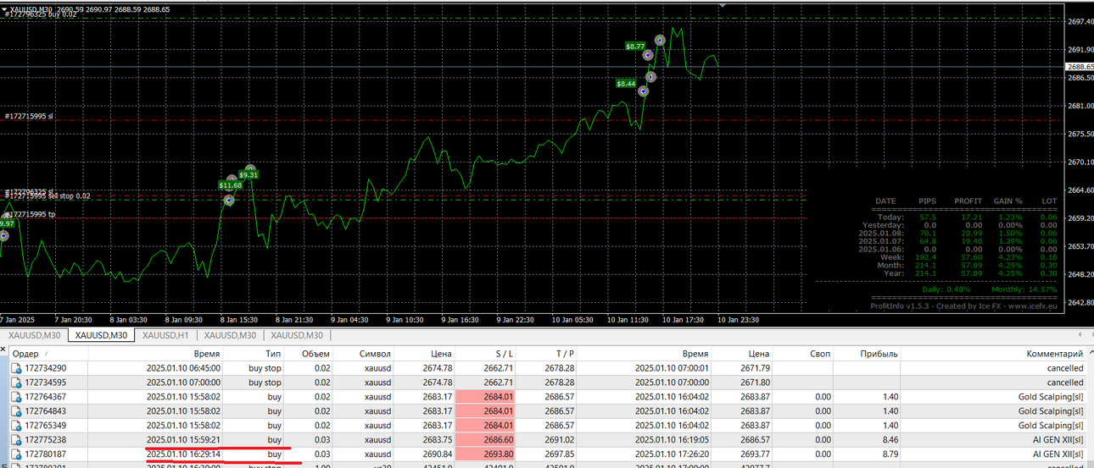Viewport: 1094px width, 468px height.
Task: Click the trade marker under $11.68 label
Action: 229,200
